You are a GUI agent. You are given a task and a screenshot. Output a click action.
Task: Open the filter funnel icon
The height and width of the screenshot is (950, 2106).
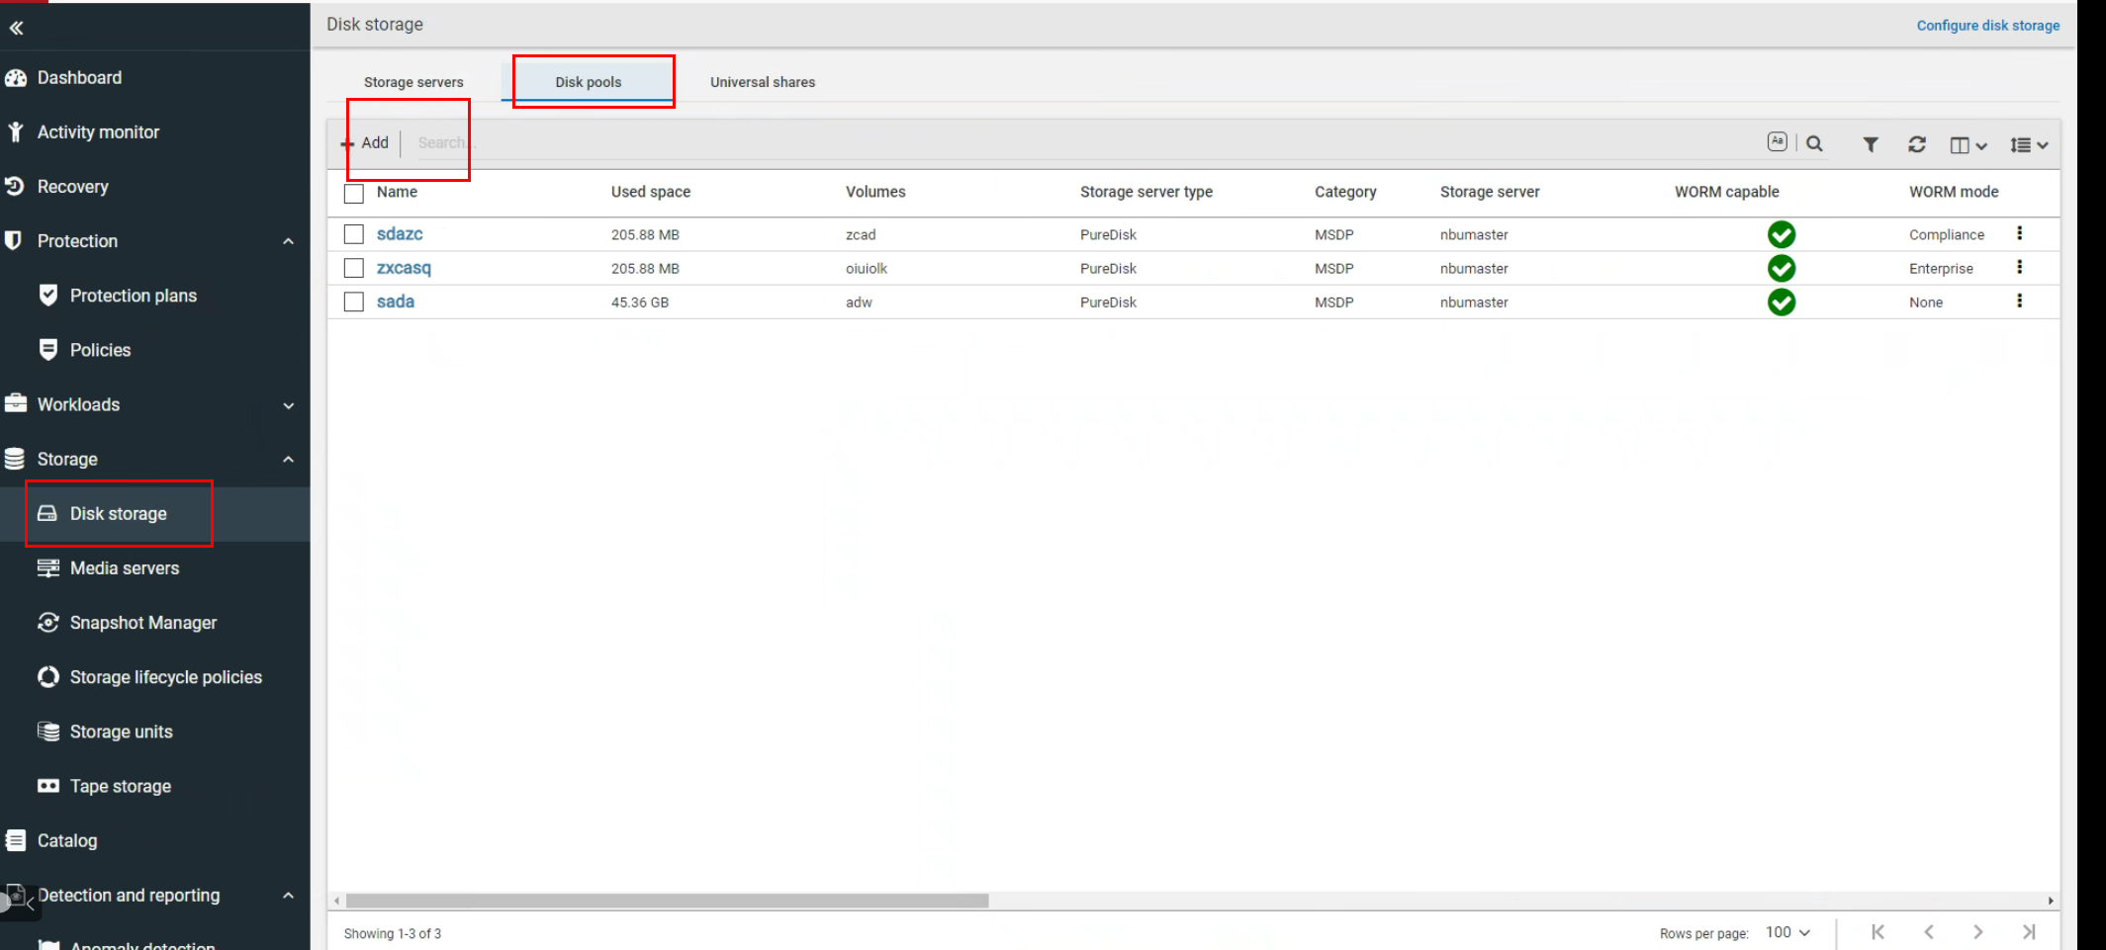[1871, 144]
